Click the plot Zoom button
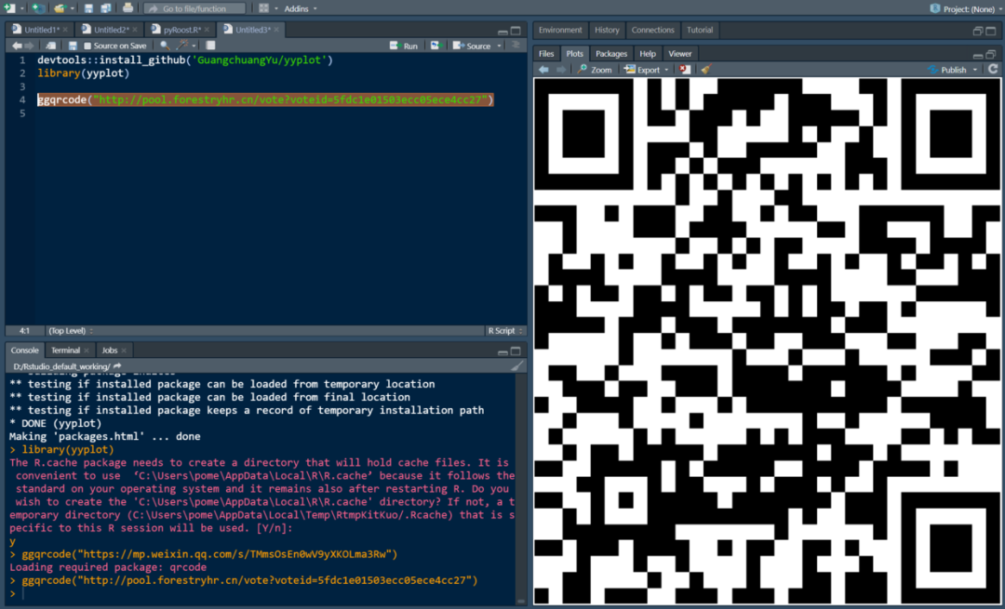 (x=594, y=69)
